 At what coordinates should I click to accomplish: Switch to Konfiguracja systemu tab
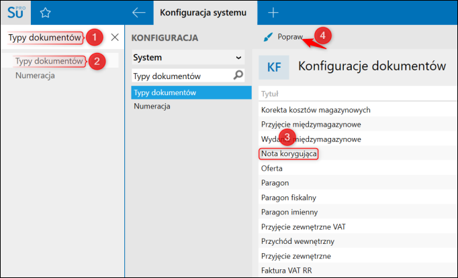click(198, 13)
